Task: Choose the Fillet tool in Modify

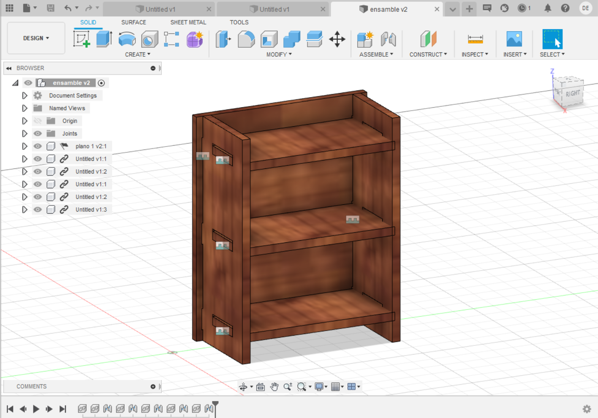Action: click(246, 39)
